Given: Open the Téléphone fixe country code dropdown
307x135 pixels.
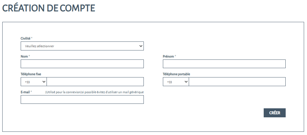Looking at the screenshot, I should point(34,82).
